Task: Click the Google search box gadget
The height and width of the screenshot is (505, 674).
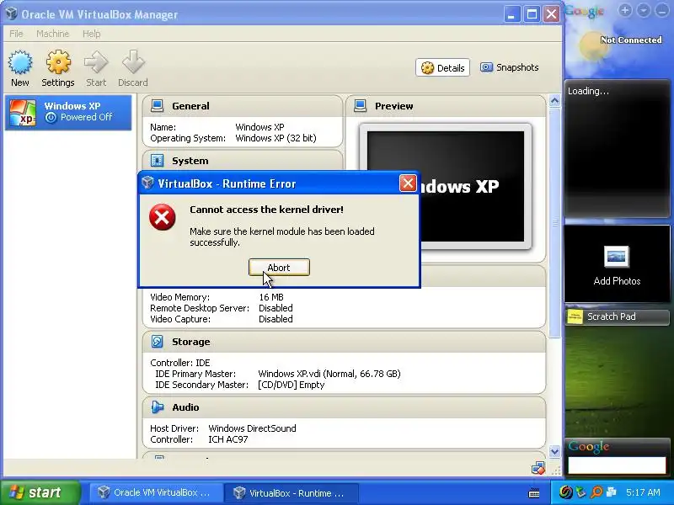Action: click(617, 465)
